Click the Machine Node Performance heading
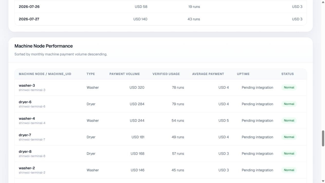Viewport: 325px width, 183px height. [x=44, y=46]
